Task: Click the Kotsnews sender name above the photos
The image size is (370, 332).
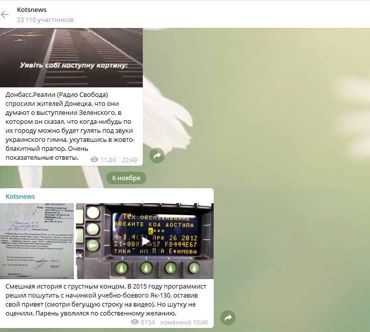Action: point(20,196)
